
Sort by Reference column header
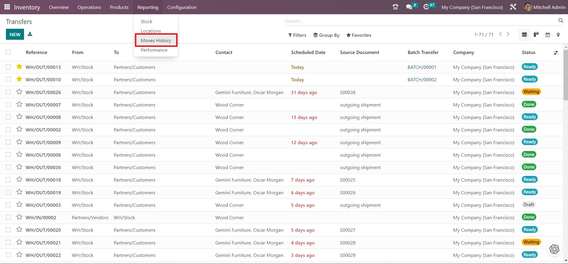[36, 52]
